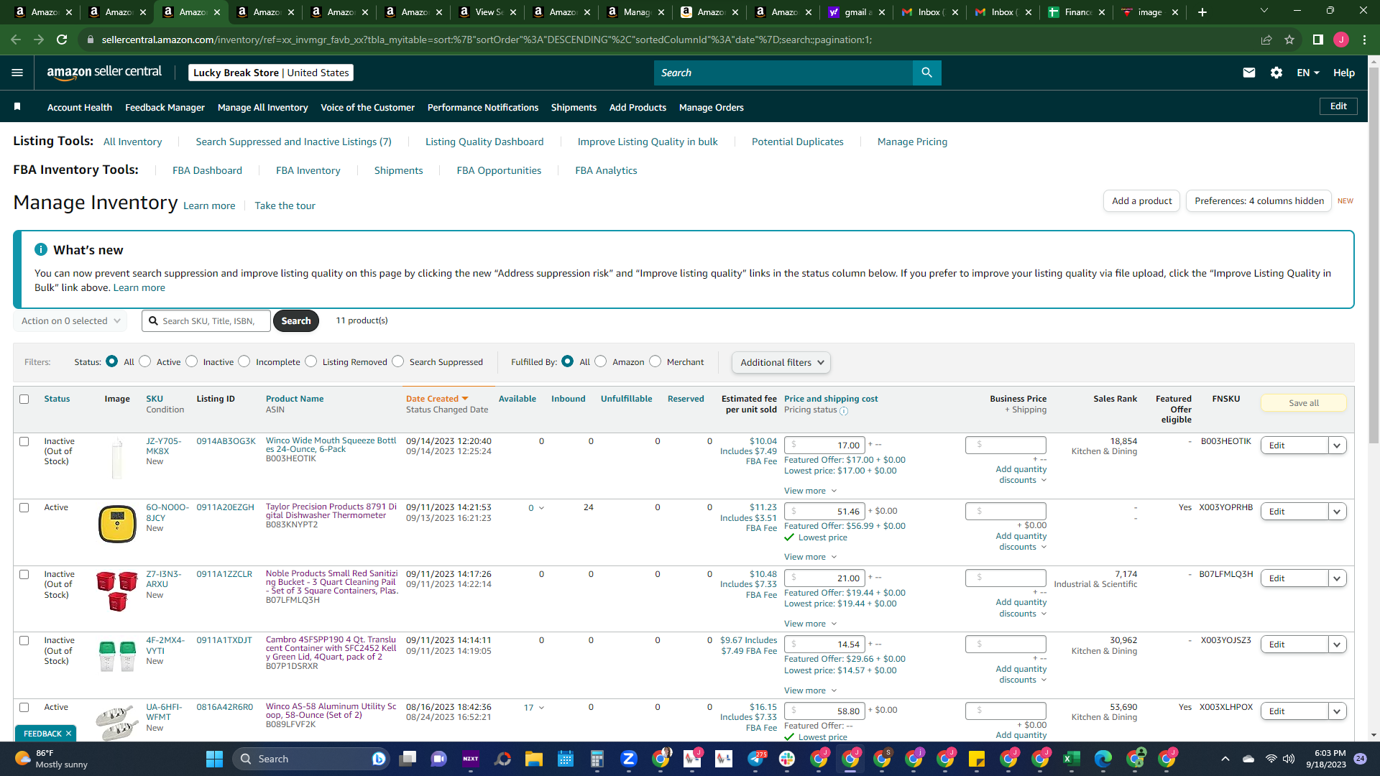Select Fulfilled By Amazon filter
The width and height of the screenshot is (1380, 776).
point(601,361)
